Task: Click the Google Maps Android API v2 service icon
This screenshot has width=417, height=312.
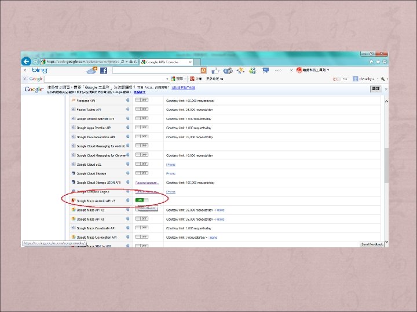Action: tap(74, 200)
